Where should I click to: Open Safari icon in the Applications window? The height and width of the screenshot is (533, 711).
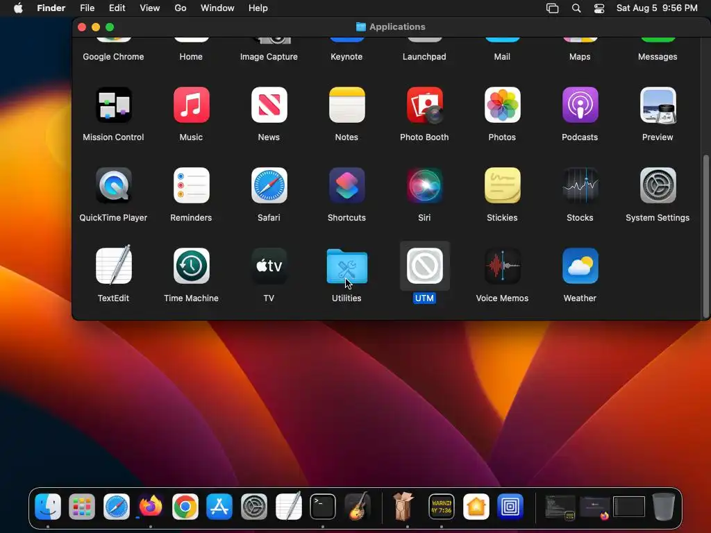point(269,185)
